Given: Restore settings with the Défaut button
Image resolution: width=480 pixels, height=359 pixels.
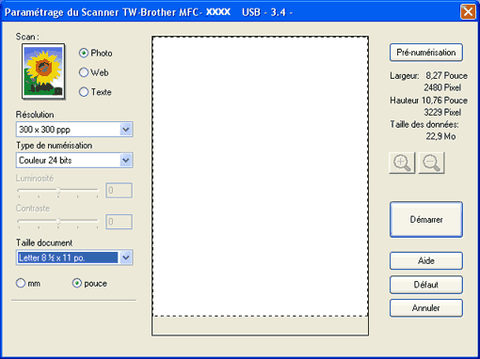Looking at the screenshot, I should 426,285.
